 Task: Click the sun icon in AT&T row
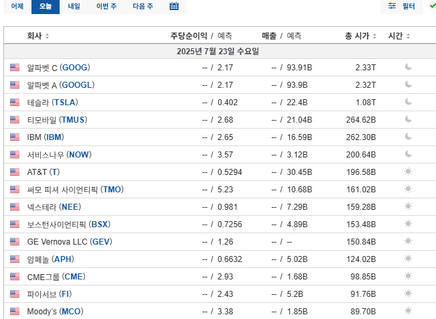[x=408, y=172]
